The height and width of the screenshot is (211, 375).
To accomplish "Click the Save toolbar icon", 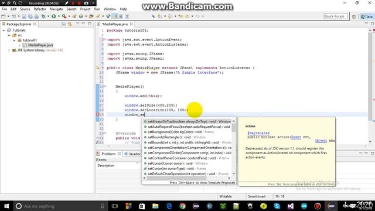I will click(x=24, y=16).
